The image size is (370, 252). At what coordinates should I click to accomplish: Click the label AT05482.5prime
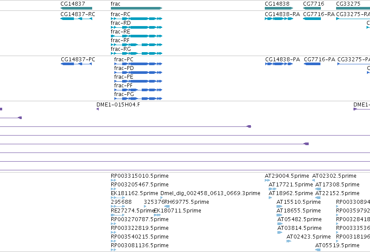(x=300, y=219)
